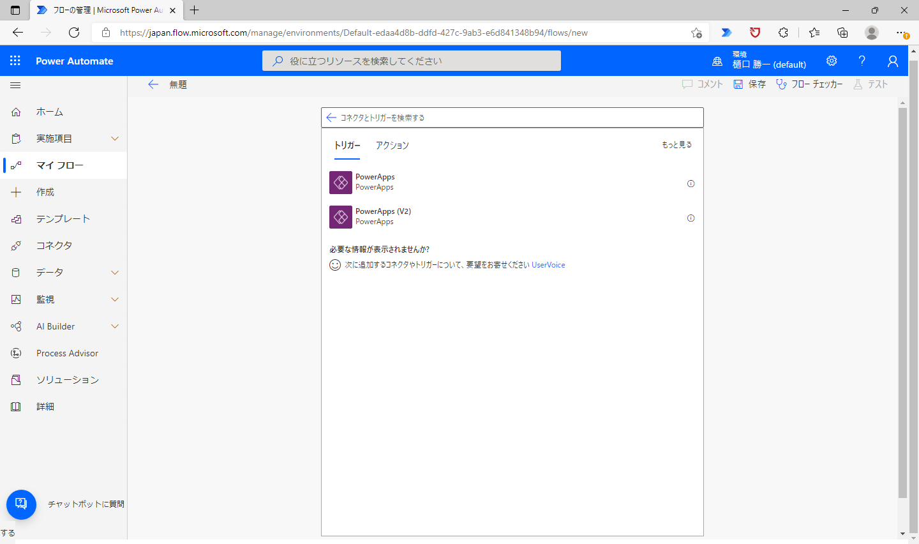
Task: Click the template icon beside テンプレート
Action: click(16, 219)
